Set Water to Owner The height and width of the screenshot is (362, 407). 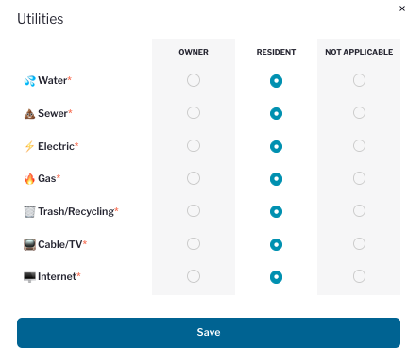click(x=194, y=80)
